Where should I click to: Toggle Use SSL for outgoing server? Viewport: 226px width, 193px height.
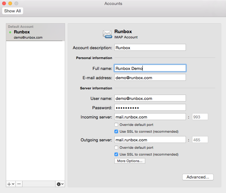click(116, 154)
